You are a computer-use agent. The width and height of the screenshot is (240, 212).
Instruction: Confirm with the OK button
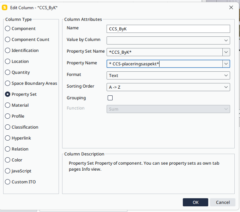pyautogui.click(x=196, y=202)
